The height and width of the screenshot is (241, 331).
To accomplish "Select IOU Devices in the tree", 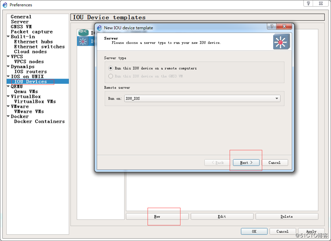I will click(30, 81).
